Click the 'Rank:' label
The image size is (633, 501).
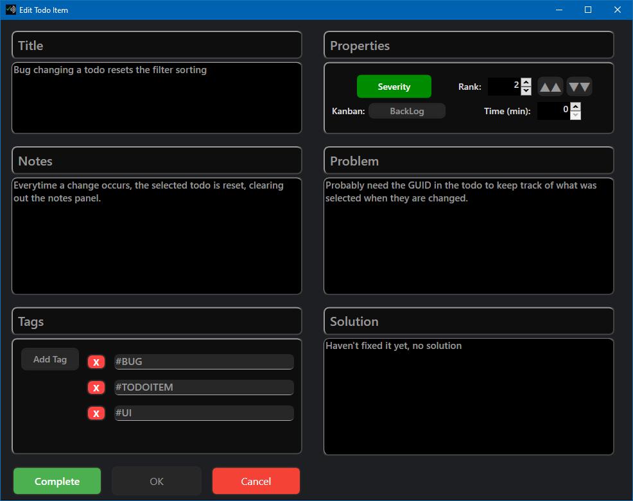point(470,87)
